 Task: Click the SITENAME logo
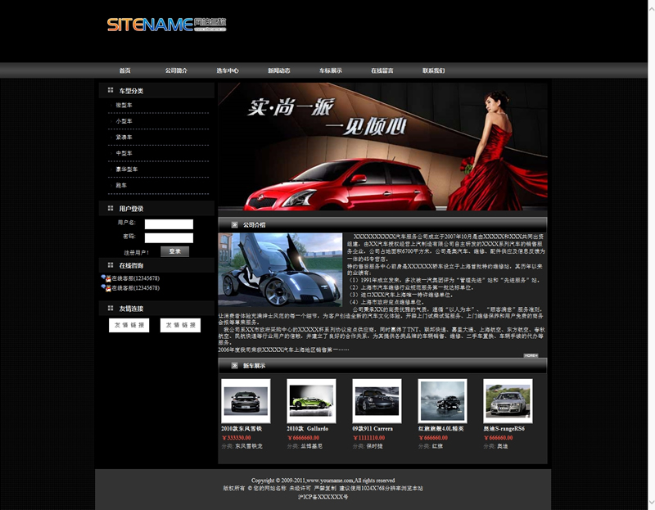165,24
